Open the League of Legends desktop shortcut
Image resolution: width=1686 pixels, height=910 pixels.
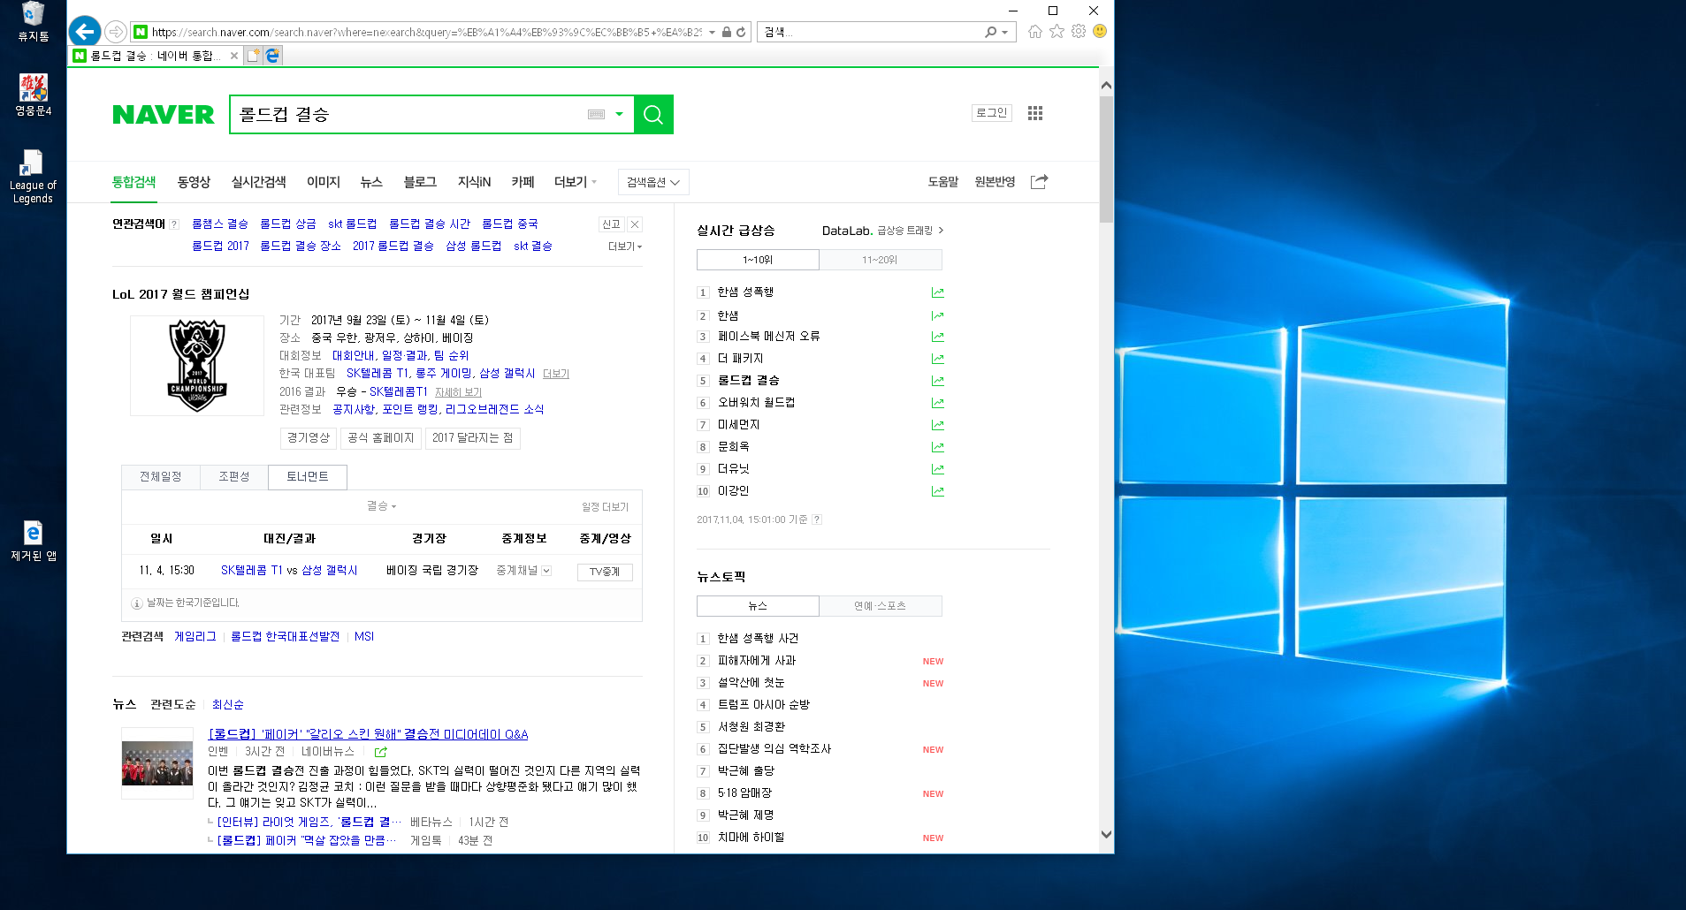click(x=33, y=177)
